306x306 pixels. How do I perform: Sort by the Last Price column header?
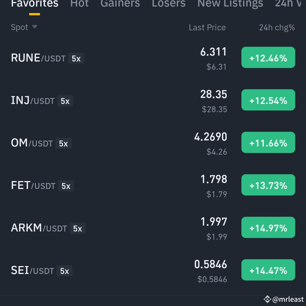tap(207, 27)
